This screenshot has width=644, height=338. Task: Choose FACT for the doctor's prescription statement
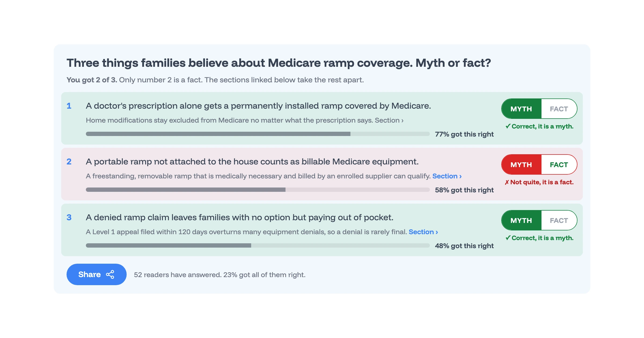point(559,109)
